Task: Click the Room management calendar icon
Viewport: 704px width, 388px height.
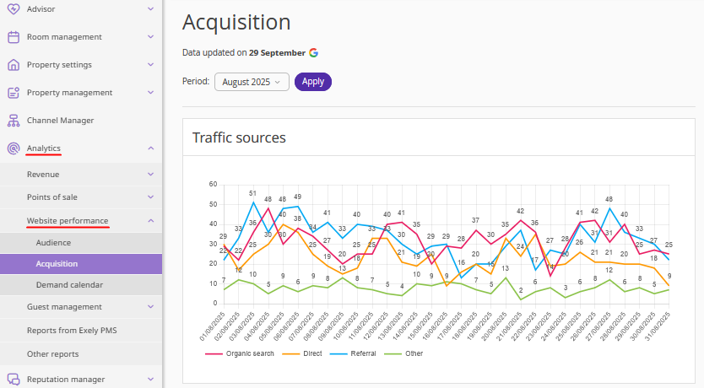Action: click(14, 37)
